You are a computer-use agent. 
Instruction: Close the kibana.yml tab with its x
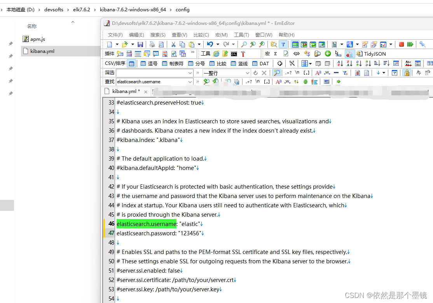point(145,92)
